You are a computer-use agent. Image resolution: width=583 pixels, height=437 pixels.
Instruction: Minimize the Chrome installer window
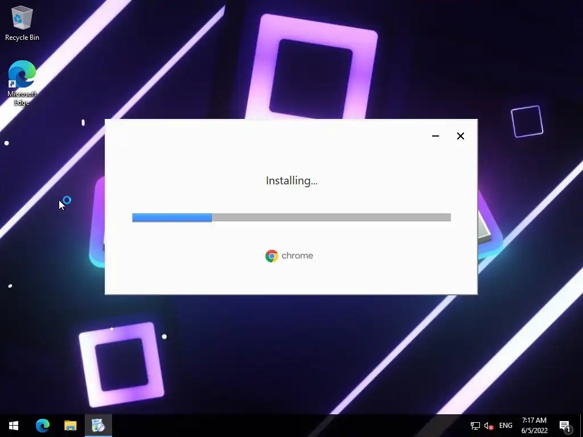coord(436,136)
